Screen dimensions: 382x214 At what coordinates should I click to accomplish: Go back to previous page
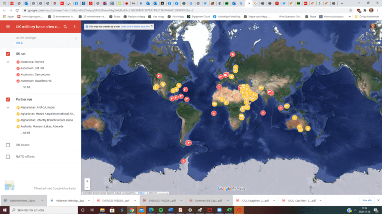4,10
